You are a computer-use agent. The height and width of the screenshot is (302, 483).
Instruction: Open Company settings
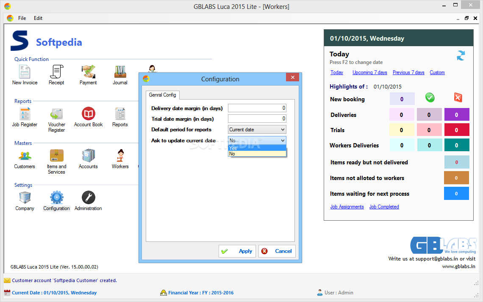(x=25, y=201)
